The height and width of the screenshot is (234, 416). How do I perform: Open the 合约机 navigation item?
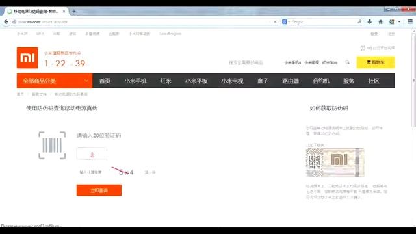click(321, 81)
